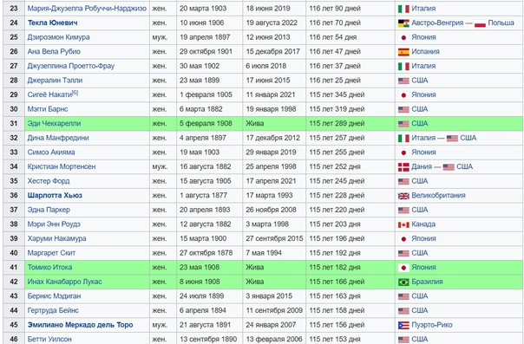Click Japan flag in Дзироэмон Кимура row

(x=403, y=37)
